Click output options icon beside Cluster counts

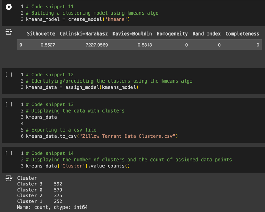pyautogui.click(x=9, y=179)
